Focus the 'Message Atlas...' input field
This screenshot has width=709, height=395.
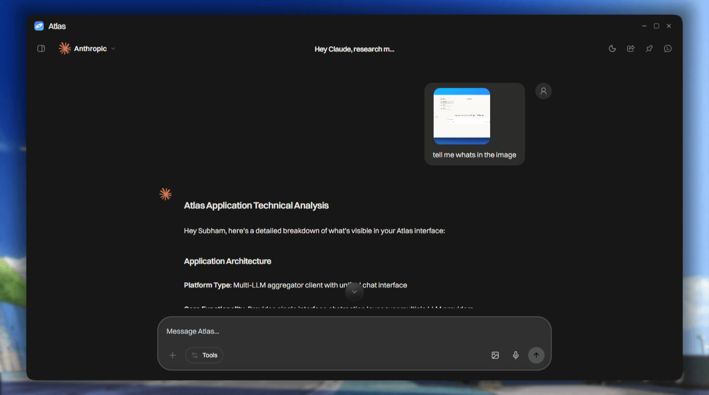tap(354, 331)
